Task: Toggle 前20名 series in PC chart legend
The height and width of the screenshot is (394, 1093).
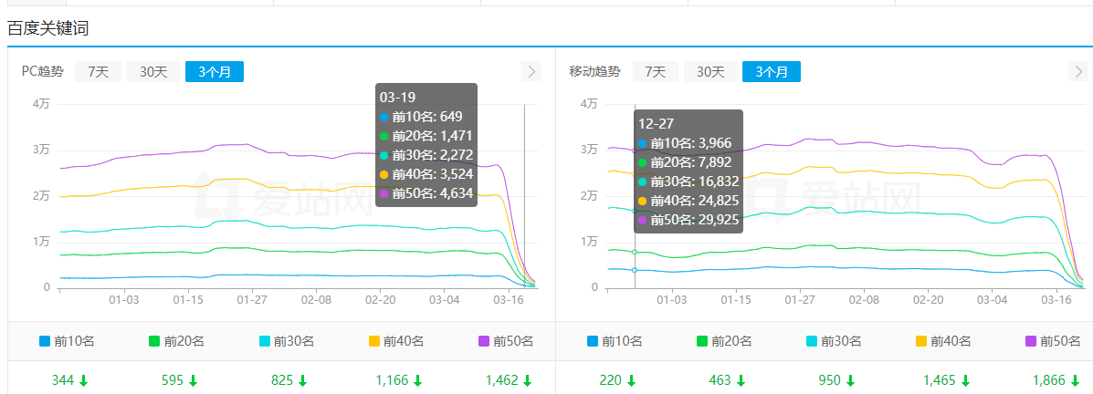Action: [176, 341]
